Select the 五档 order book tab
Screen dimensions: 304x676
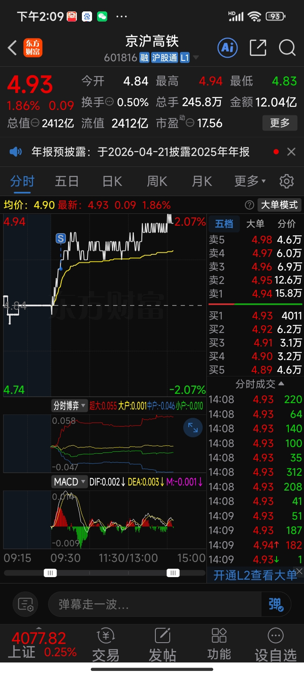point(224,224)
